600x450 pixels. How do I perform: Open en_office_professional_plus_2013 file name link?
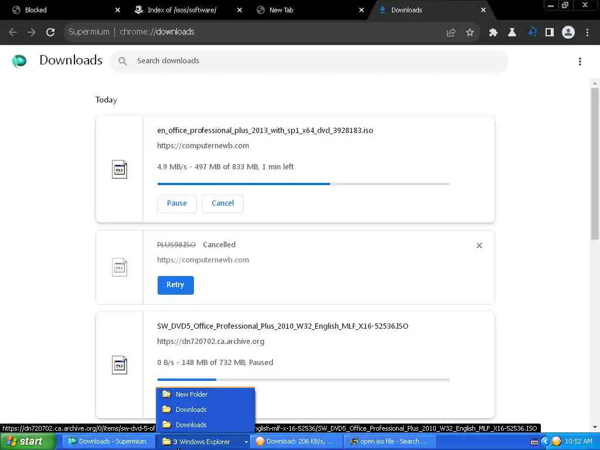click(x=265, y=131)
